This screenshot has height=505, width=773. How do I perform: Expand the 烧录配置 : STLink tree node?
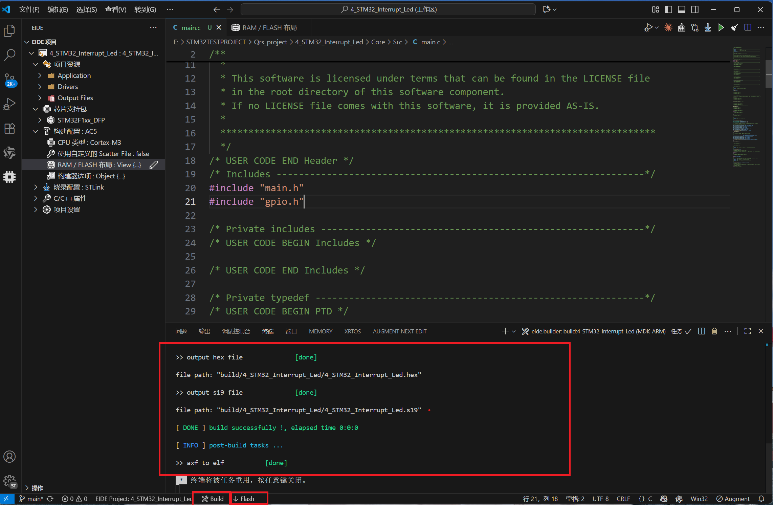point(36,187)
